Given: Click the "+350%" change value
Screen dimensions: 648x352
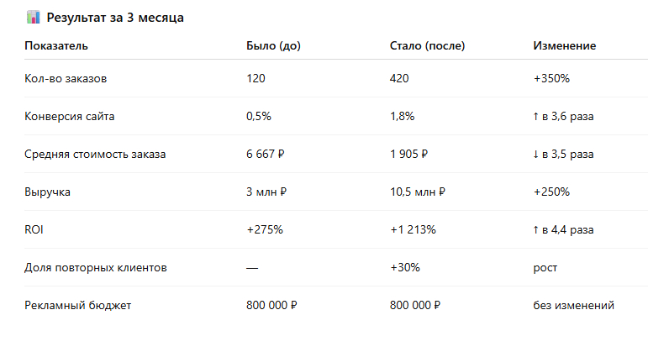Looking at the screenshot, I should click(551, 78).
